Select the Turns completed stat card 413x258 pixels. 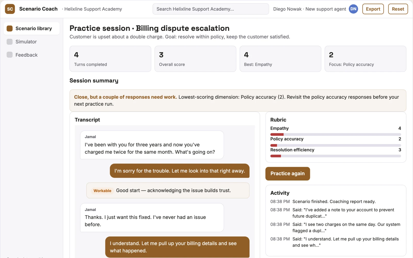(110, 59)
